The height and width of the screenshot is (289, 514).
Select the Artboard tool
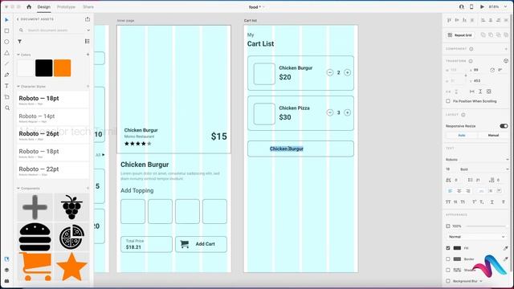6,97
